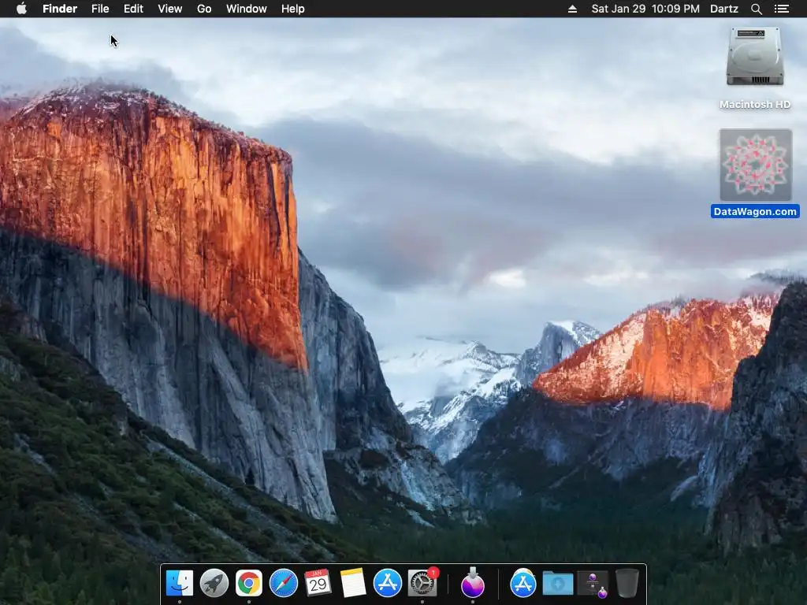Screen dimensions: 807x605
Task: Open the Notes app in Dock
Action: click(x=352, y=583)
